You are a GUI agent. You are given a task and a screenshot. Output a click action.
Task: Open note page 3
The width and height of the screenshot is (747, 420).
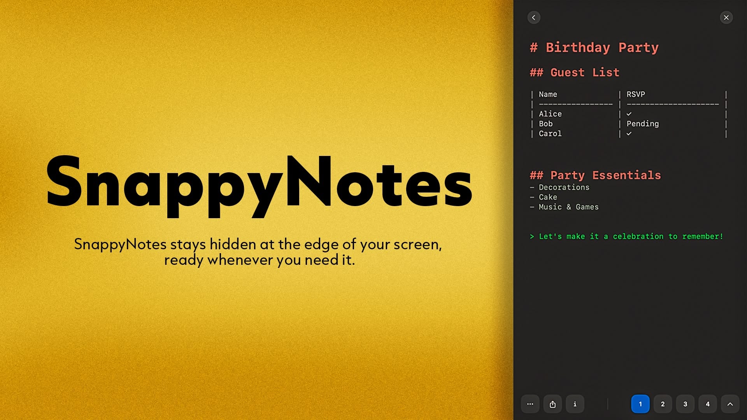pyautogui.click(x=685, y=404)
